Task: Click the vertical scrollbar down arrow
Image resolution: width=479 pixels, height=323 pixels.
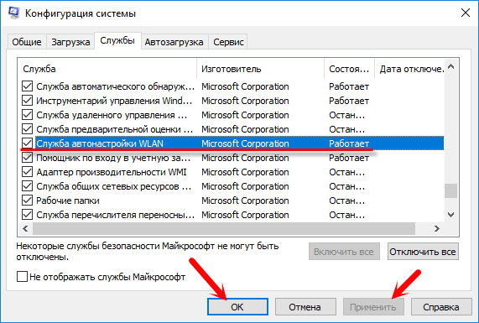Action: pos(450,215)
